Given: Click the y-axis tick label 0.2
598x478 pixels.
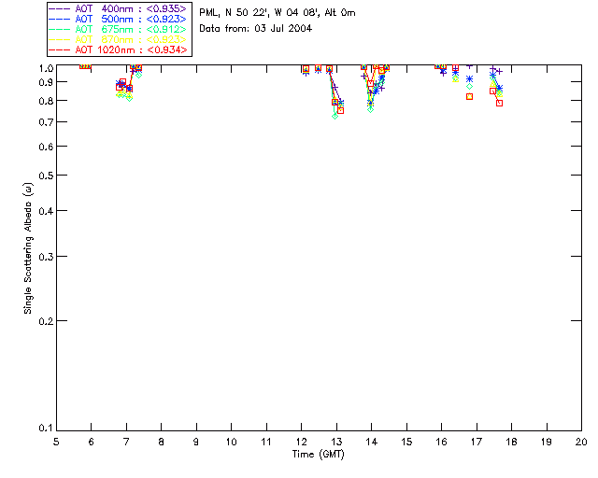Looking at the screenshot, I should click(x=44, y=321).
